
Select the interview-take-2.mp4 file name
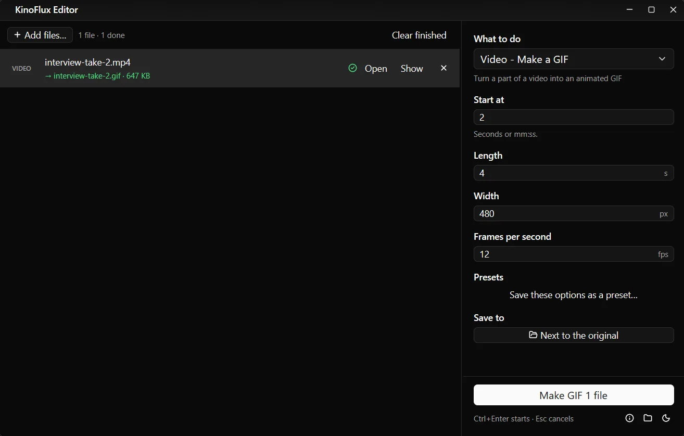pos(87,62)
